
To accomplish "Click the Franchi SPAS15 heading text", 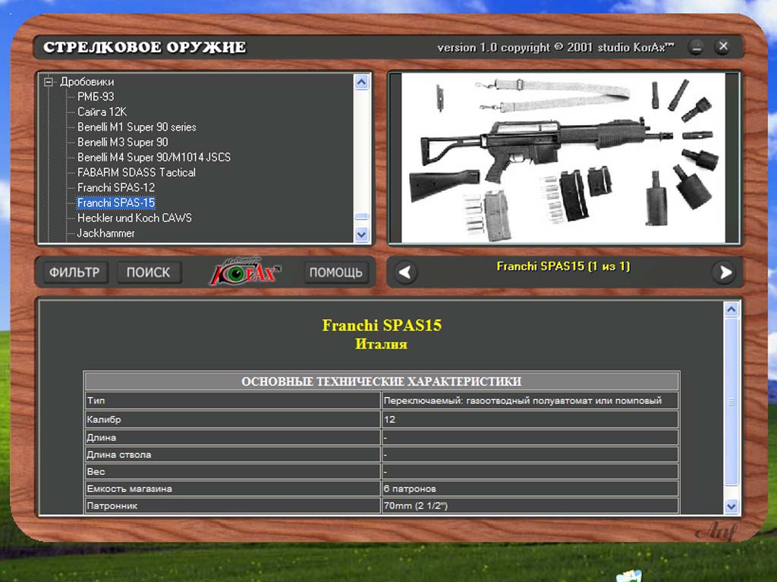I will (382, 325).
